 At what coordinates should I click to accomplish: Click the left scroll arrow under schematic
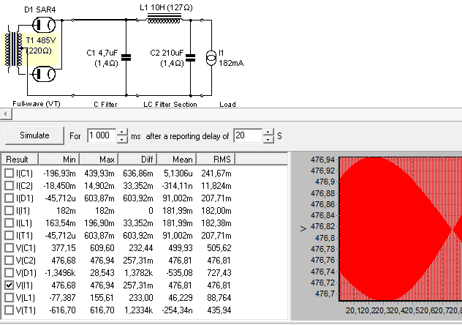(x=4, y=113)
